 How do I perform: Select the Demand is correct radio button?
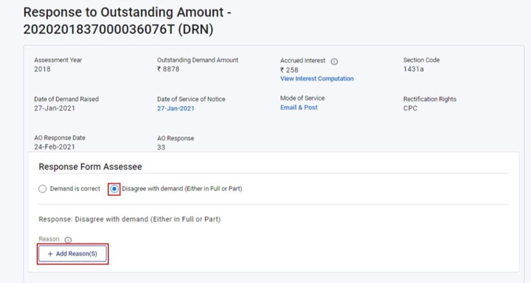[43, 189]
